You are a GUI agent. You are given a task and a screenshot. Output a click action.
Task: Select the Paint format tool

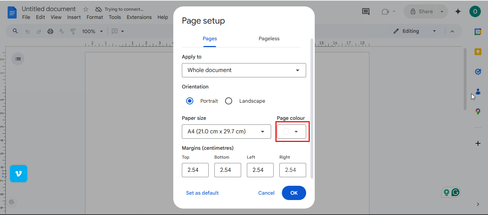tap(73, 31)
